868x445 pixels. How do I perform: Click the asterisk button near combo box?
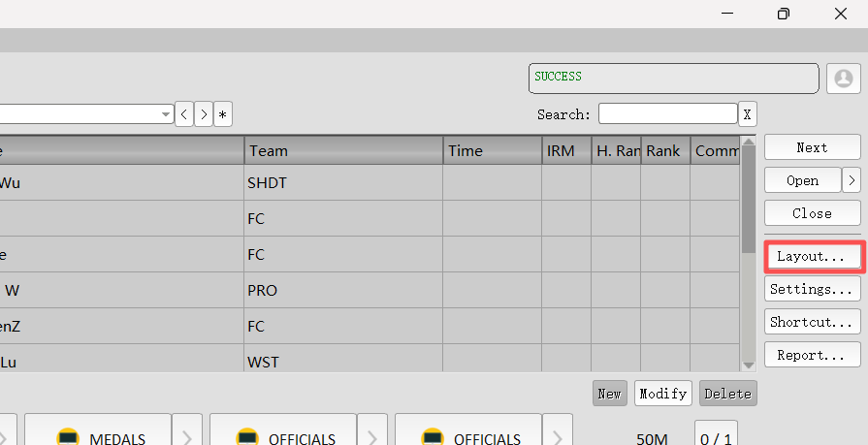tap(223, 114)
